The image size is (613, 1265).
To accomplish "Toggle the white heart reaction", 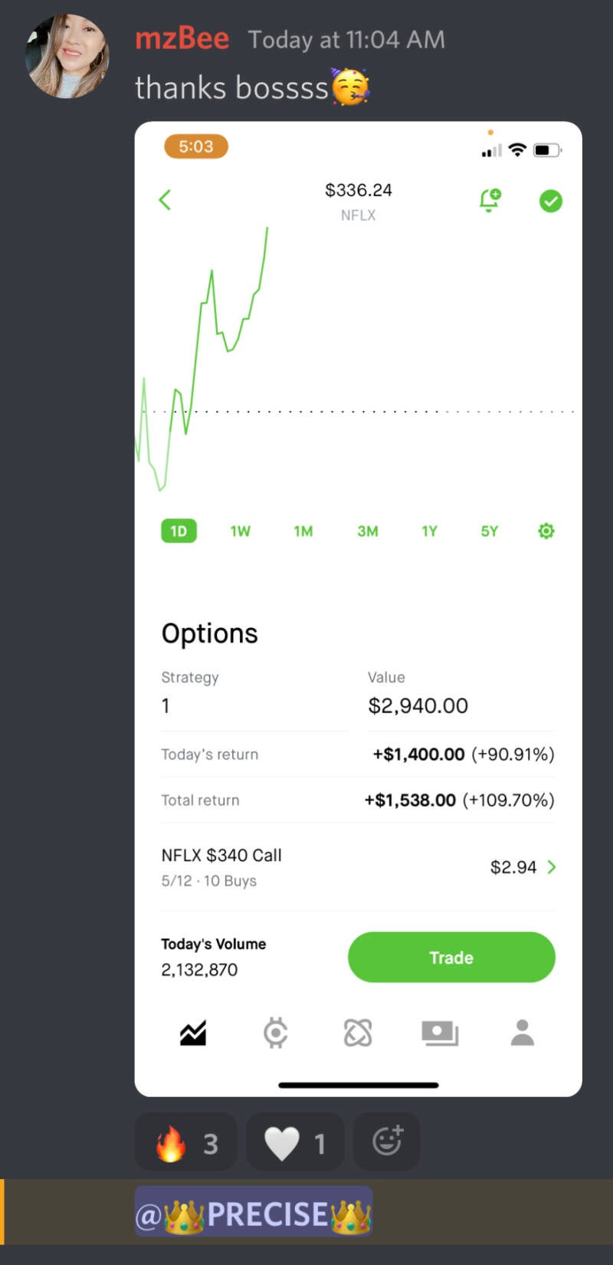I will (295, 1142).
